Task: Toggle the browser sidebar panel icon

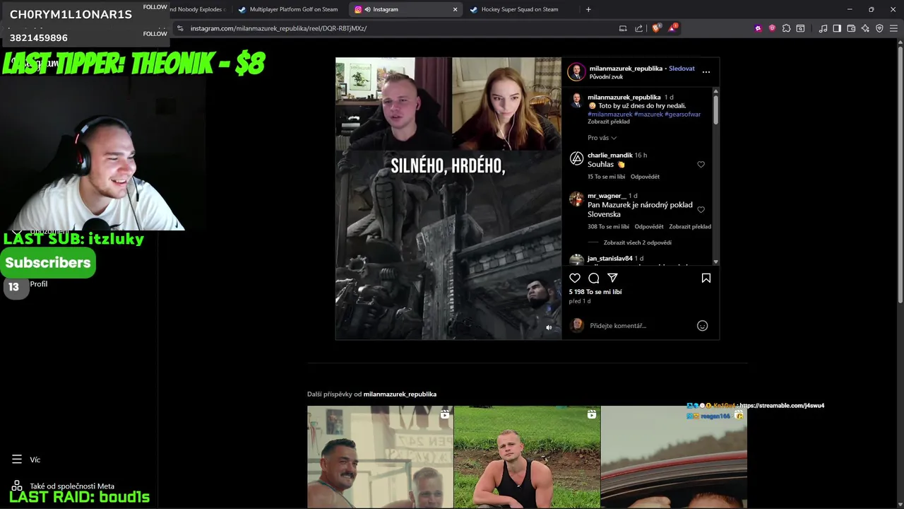Action: [837, 28]
